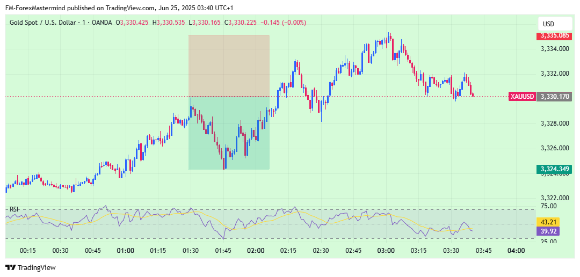Click the 02:30 time axis label

coord(321,251)
